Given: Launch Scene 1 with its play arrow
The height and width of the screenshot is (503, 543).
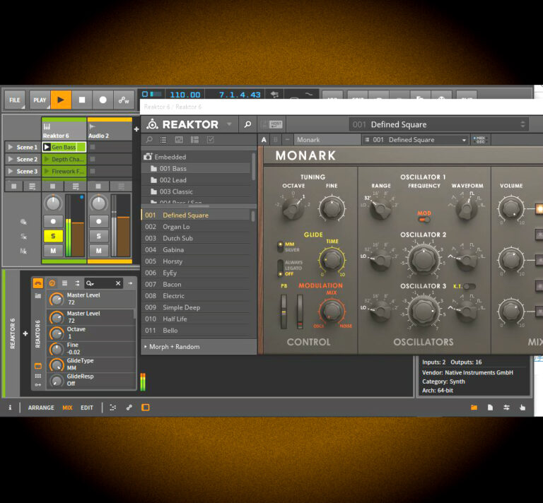Looking at the screenshot, I should (11, 147).
